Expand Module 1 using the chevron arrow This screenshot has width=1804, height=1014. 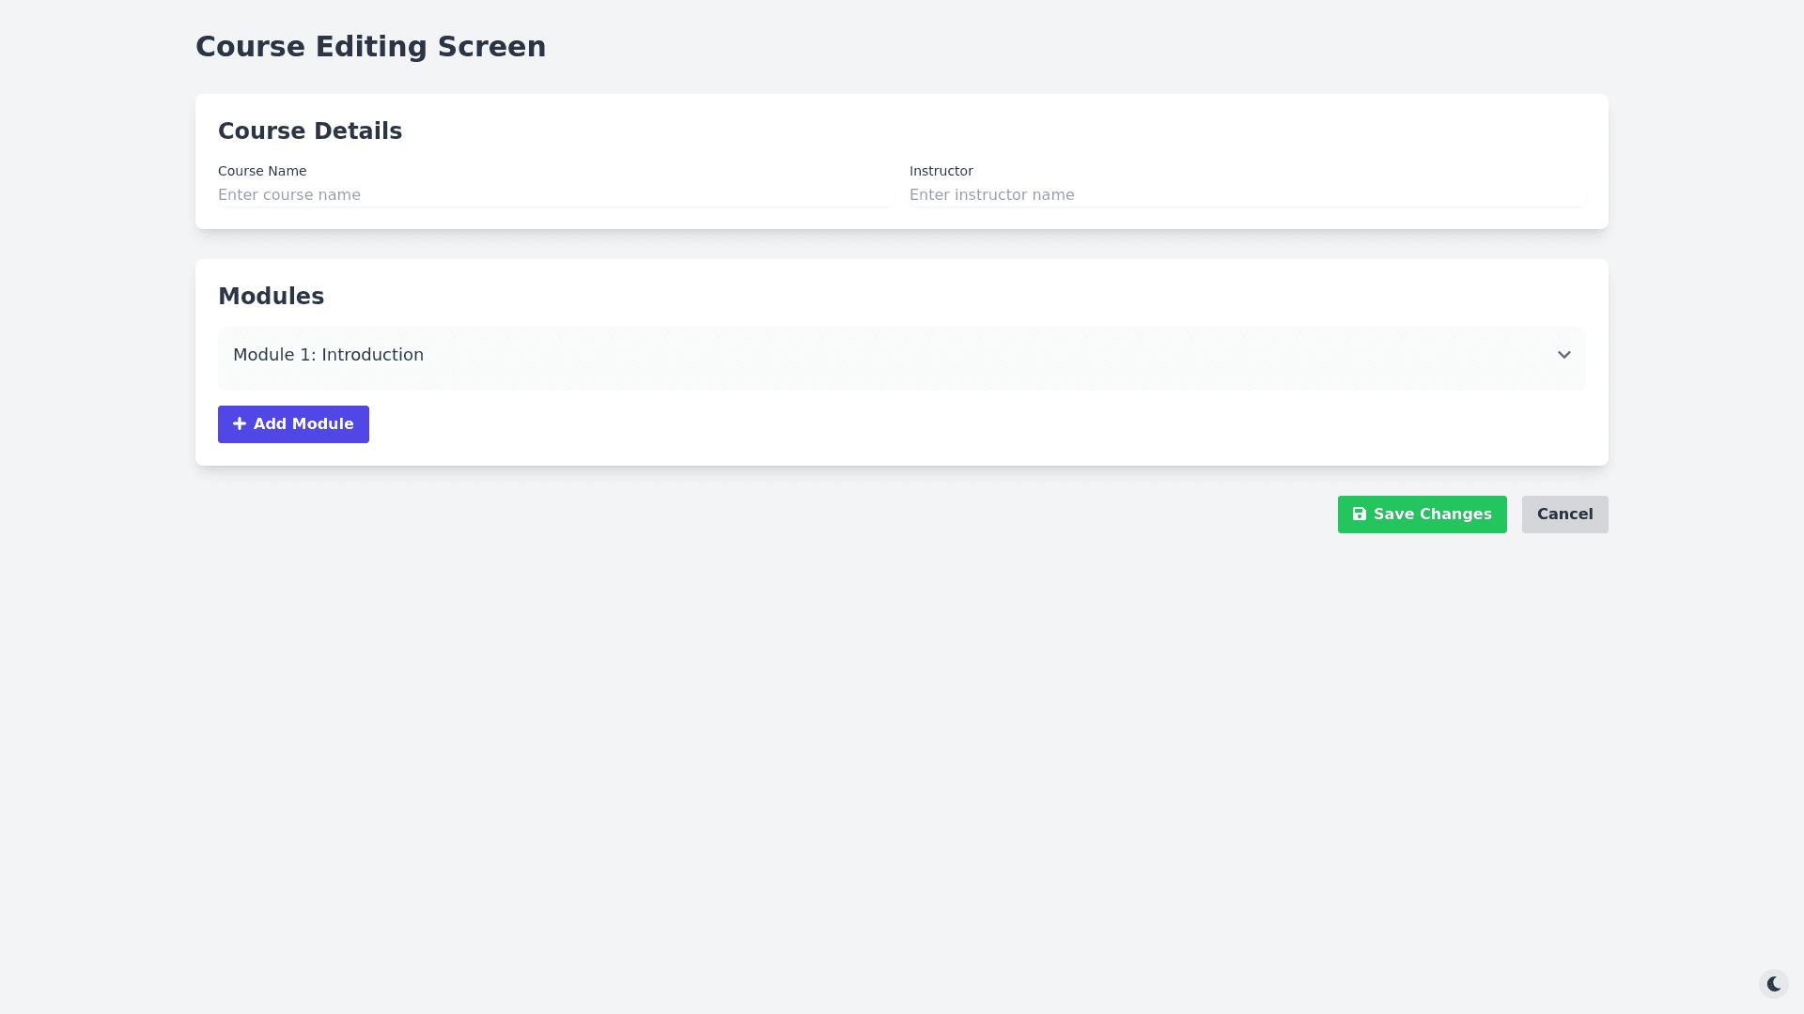pyautogui.click(x=1563, y=355)
